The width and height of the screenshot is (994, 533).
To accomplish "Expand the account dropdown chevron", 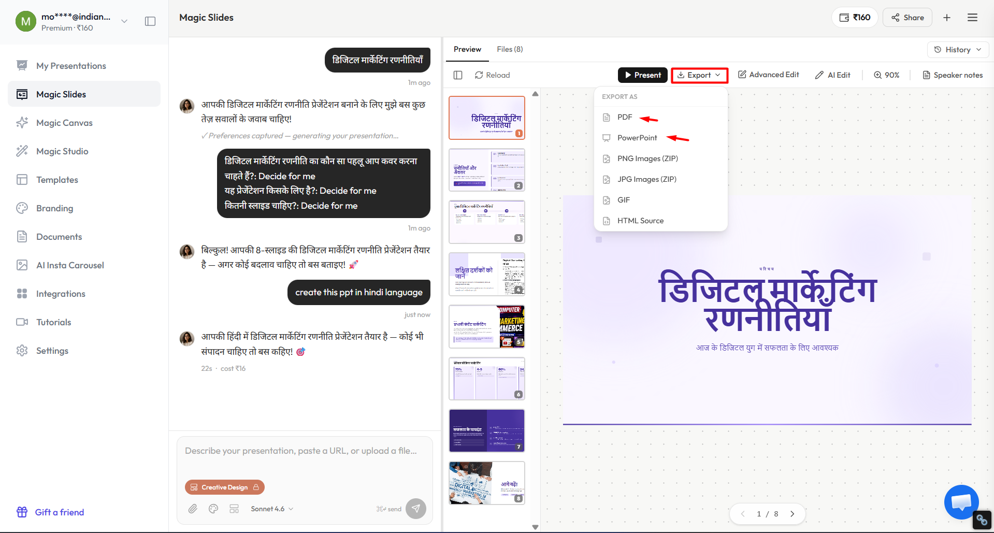I will coord(124,21).
